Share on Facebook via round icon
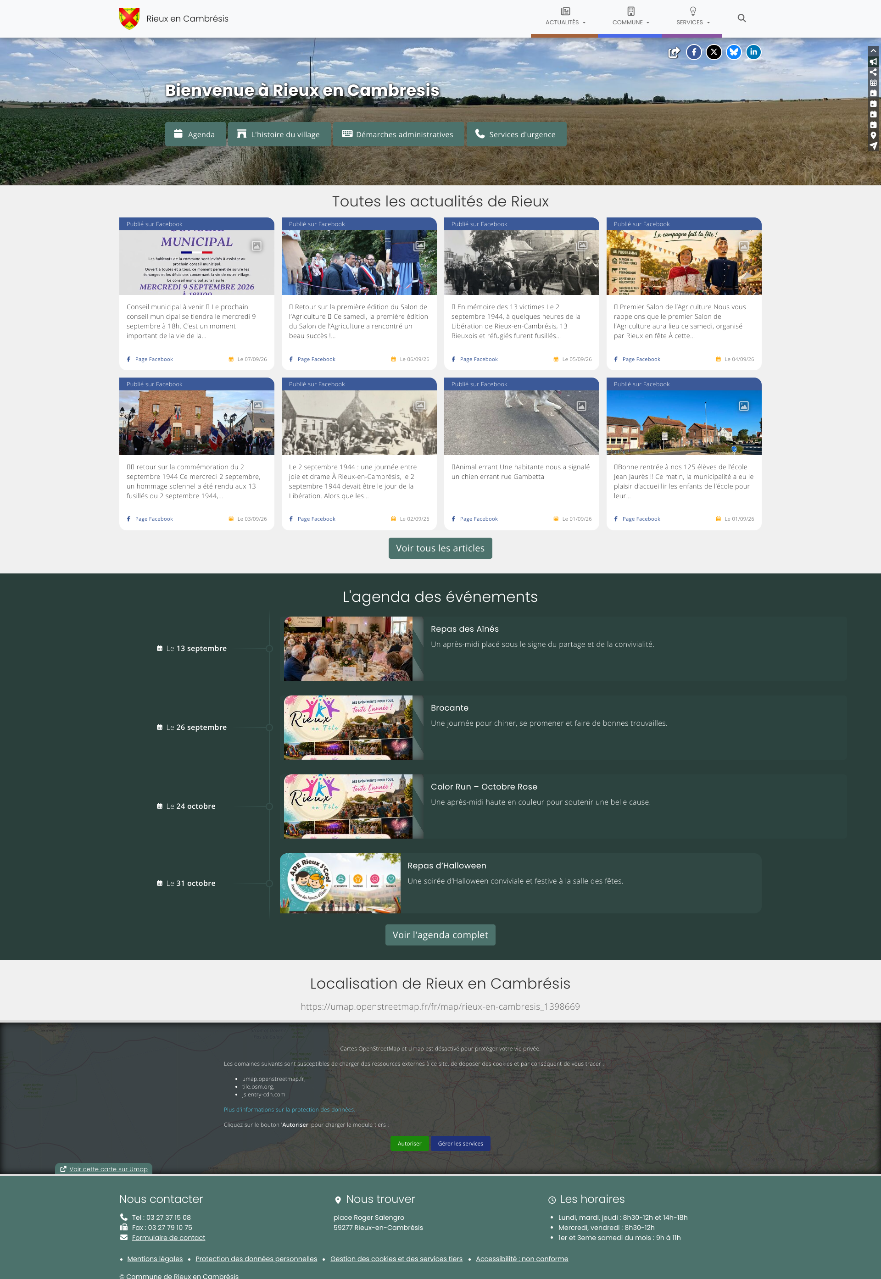881x1279 pixels. point(694,52)
